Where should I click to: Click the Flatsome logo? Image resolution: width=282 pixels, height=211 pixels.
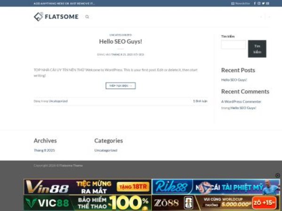click(x=56, y=17)
